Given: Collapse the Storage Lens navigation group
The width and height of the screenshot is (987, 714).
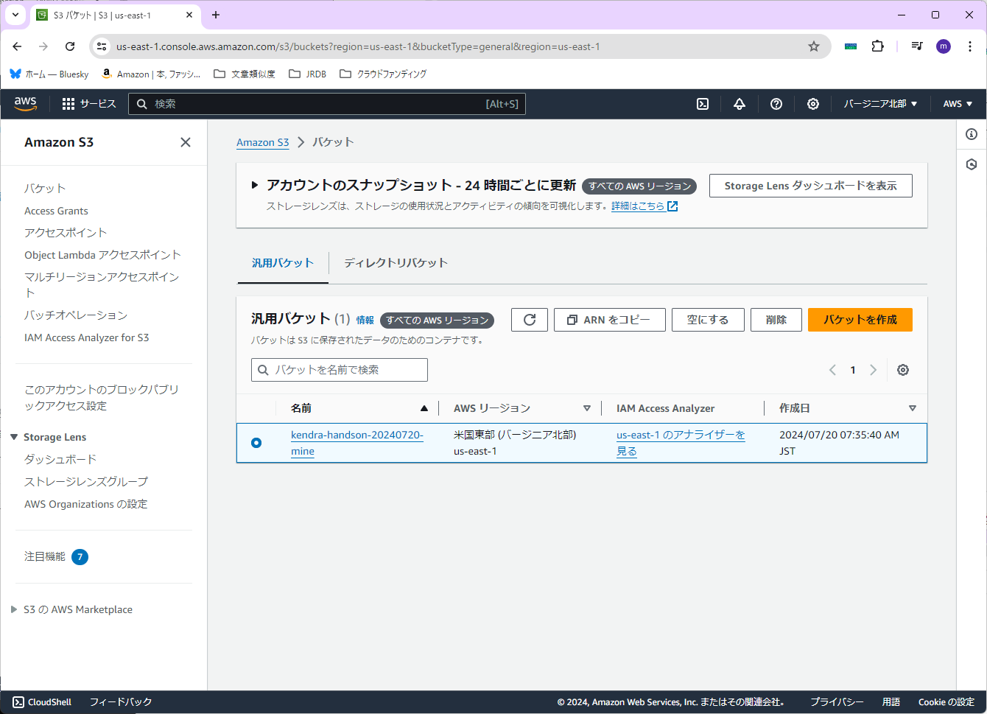Looking at the screenshot, I should pyautogui.click(x=14, y=437).
